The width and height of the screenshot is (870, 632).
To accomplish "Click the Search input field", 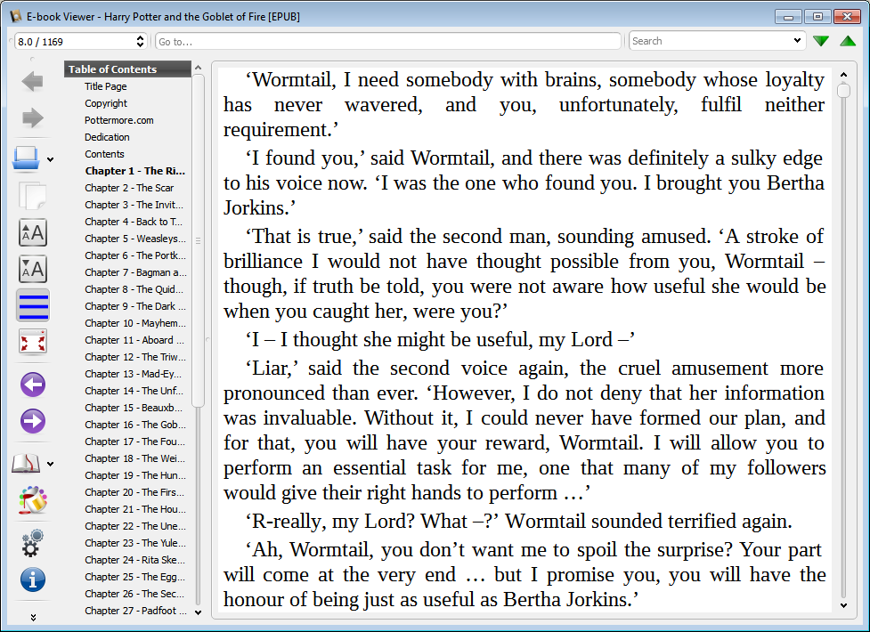I will click(711, 41).
